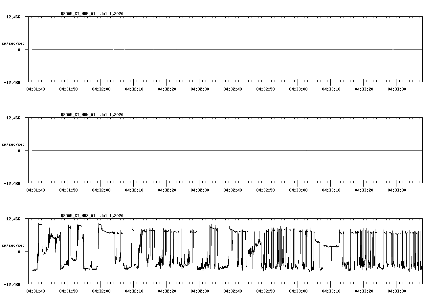This screenshot has height=303, width=446.
Task: Click 04:32:20 time label under HNE plot
Action: tap(167, 89)
